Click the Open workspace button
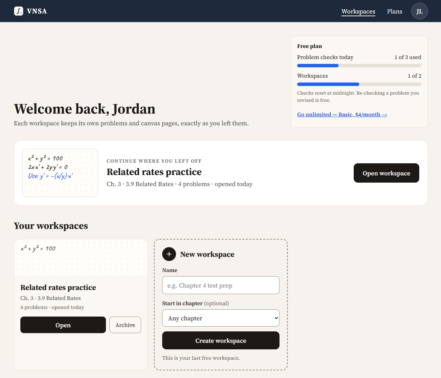The width and height of the screenshot is (441, 378). pyautogui.click(x=386, y=173)
